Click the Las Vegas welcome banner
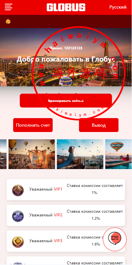 coord(66,57)
